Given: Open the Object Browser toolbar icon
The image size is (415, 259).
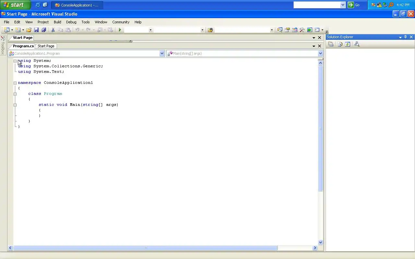Looking at the screenshot, I should (x=294, y=30).
